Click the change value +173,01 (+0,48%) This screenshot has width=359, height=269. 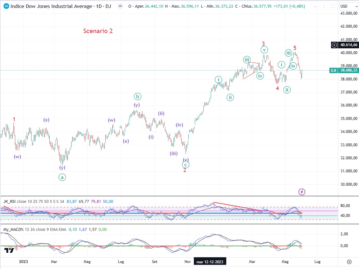(x=289, y=6)
